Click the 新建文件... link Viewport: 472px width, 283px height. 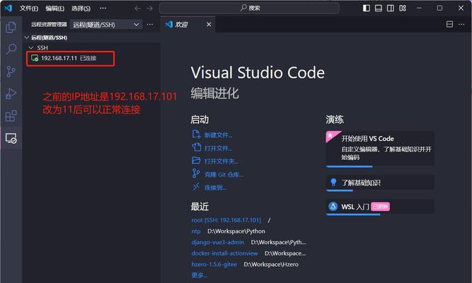218,135
